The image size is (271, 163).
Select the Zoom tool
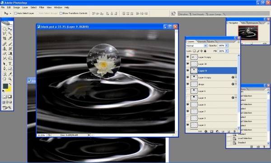coord(10,79)
